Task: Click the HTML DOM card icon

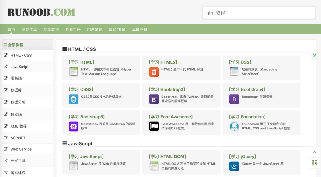Action: [x=154, y=166]
